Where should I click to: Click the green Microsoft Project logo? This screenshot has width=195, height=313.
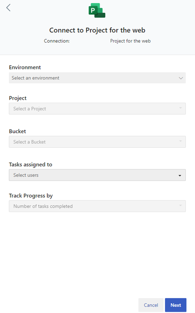pyautogui.click(x=97, y=10)
